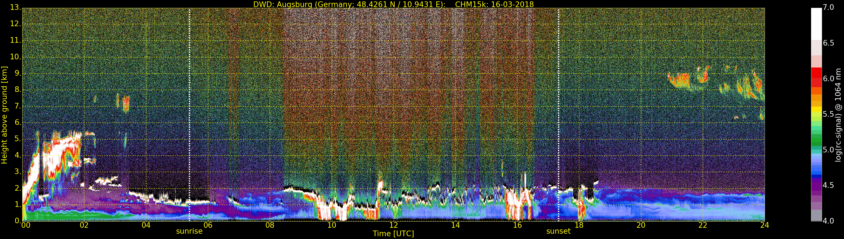Click the white top segment of the colorbar
Image resolution: width=844 pixels, height=239 pixels.
[816, 24]
